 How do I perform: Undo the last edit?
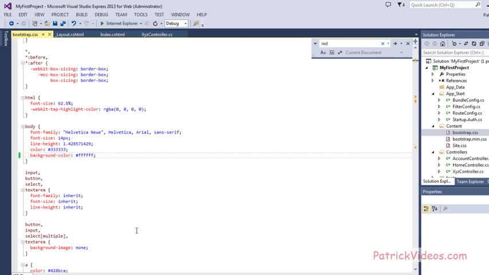[74, 23]
